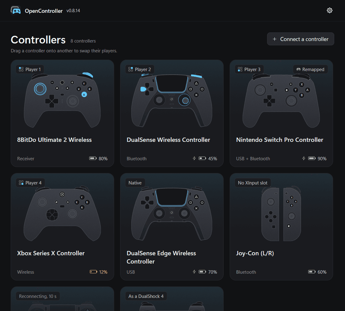Image resolution: width=345 pixels, height=311 pixels.
Task: Click the Player 4 badge
Action: (x=30, y=183)
